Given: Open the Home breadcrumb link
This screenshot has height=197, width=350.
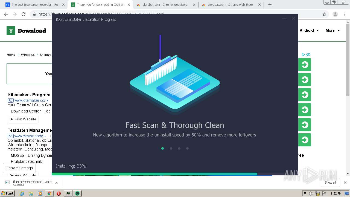Looking at the screenshot, I should pos(11,55).
